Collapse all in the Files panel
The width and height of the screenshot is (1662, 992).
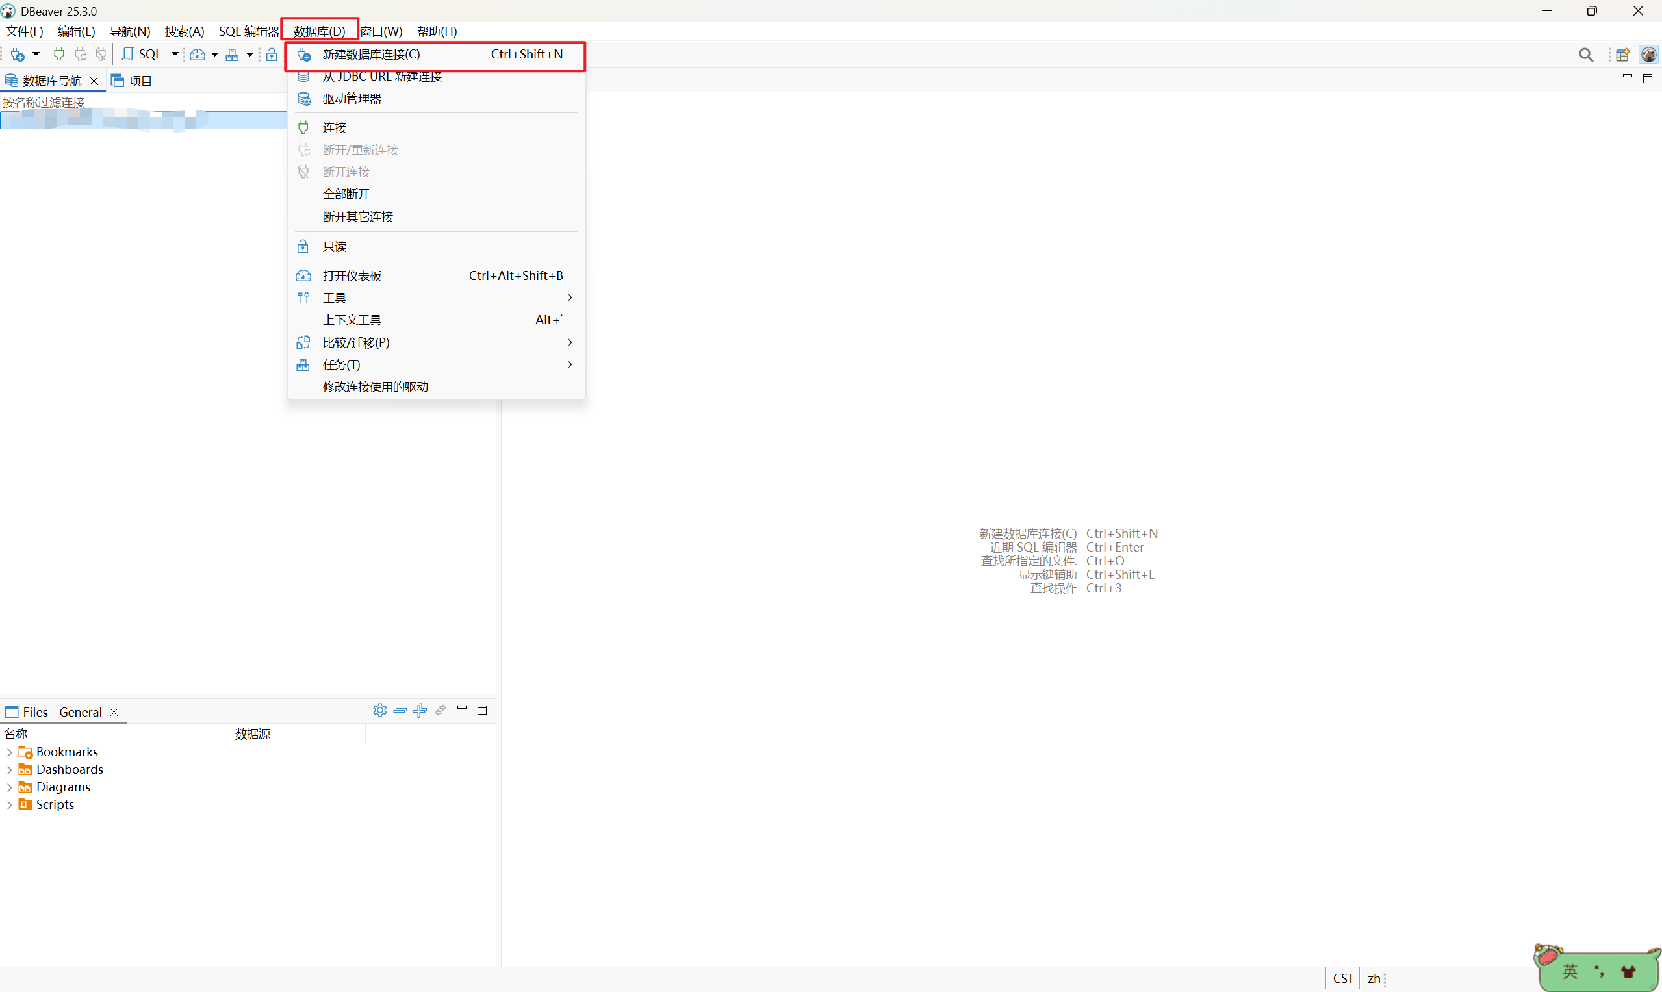point(400,710)
